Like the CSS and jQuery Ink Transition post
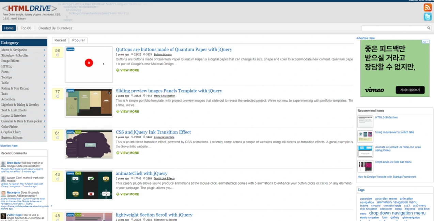Screen dimensions: 434x221 coord(58,137)
